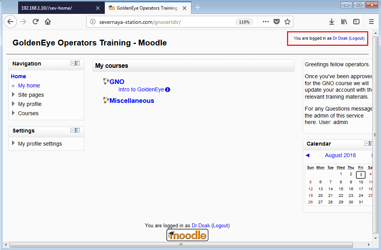Dock the Navigation block to the side
The height and width of the screenshot is (250, 381).
pos(77,63)
